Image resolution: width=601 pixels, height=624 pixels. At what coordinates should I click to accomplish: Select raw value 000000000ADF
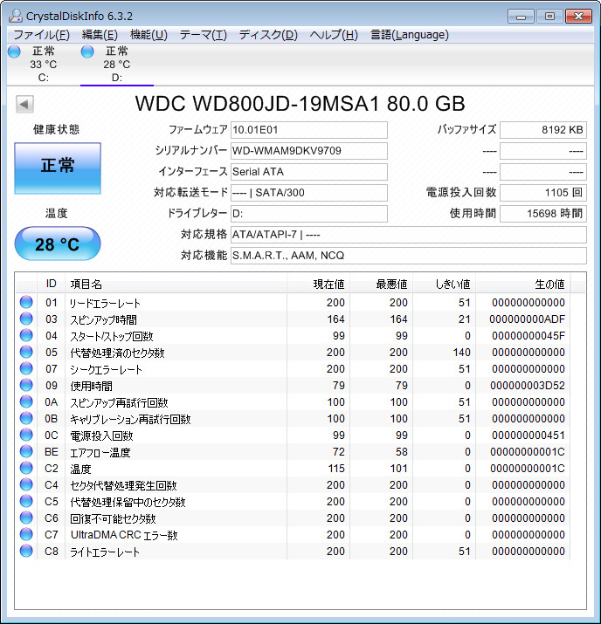(x=527, y=319)
